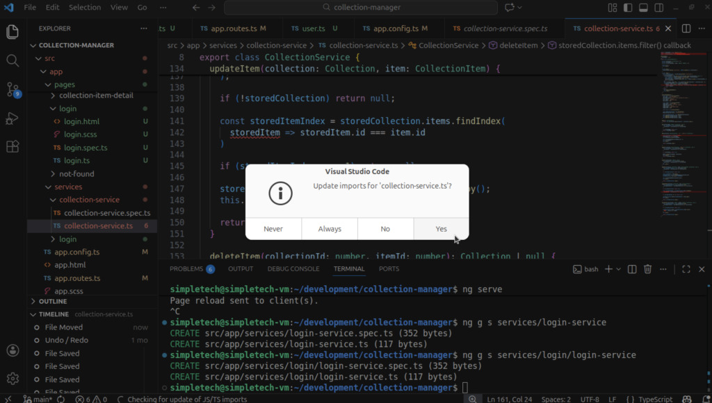
Task: Open the Search view in activity bar
Action: (13, 60)
